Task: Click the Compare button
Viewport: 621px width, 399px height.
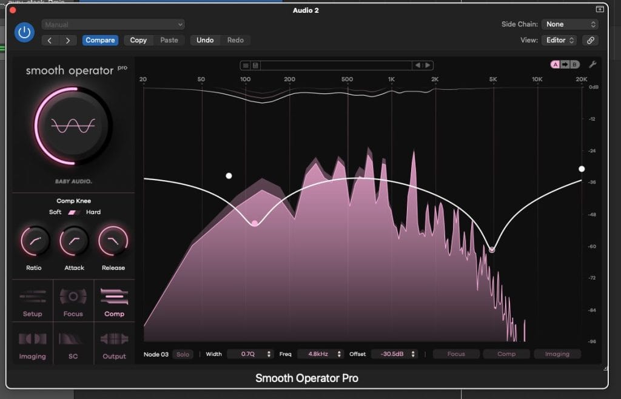Action: tap(100, 40)
